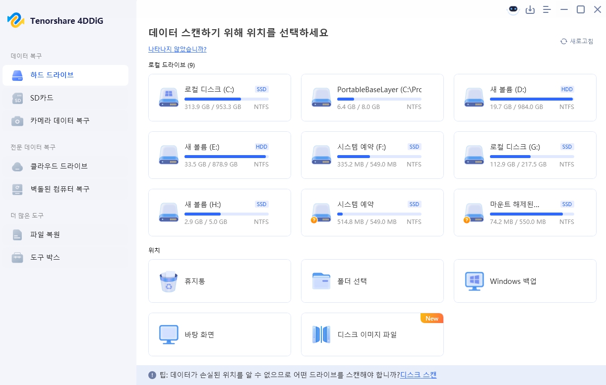The image size is (606, 385).
Task: Click the 335.2 MB / 549.0 MB text
Action: click(x=367, y=165)
